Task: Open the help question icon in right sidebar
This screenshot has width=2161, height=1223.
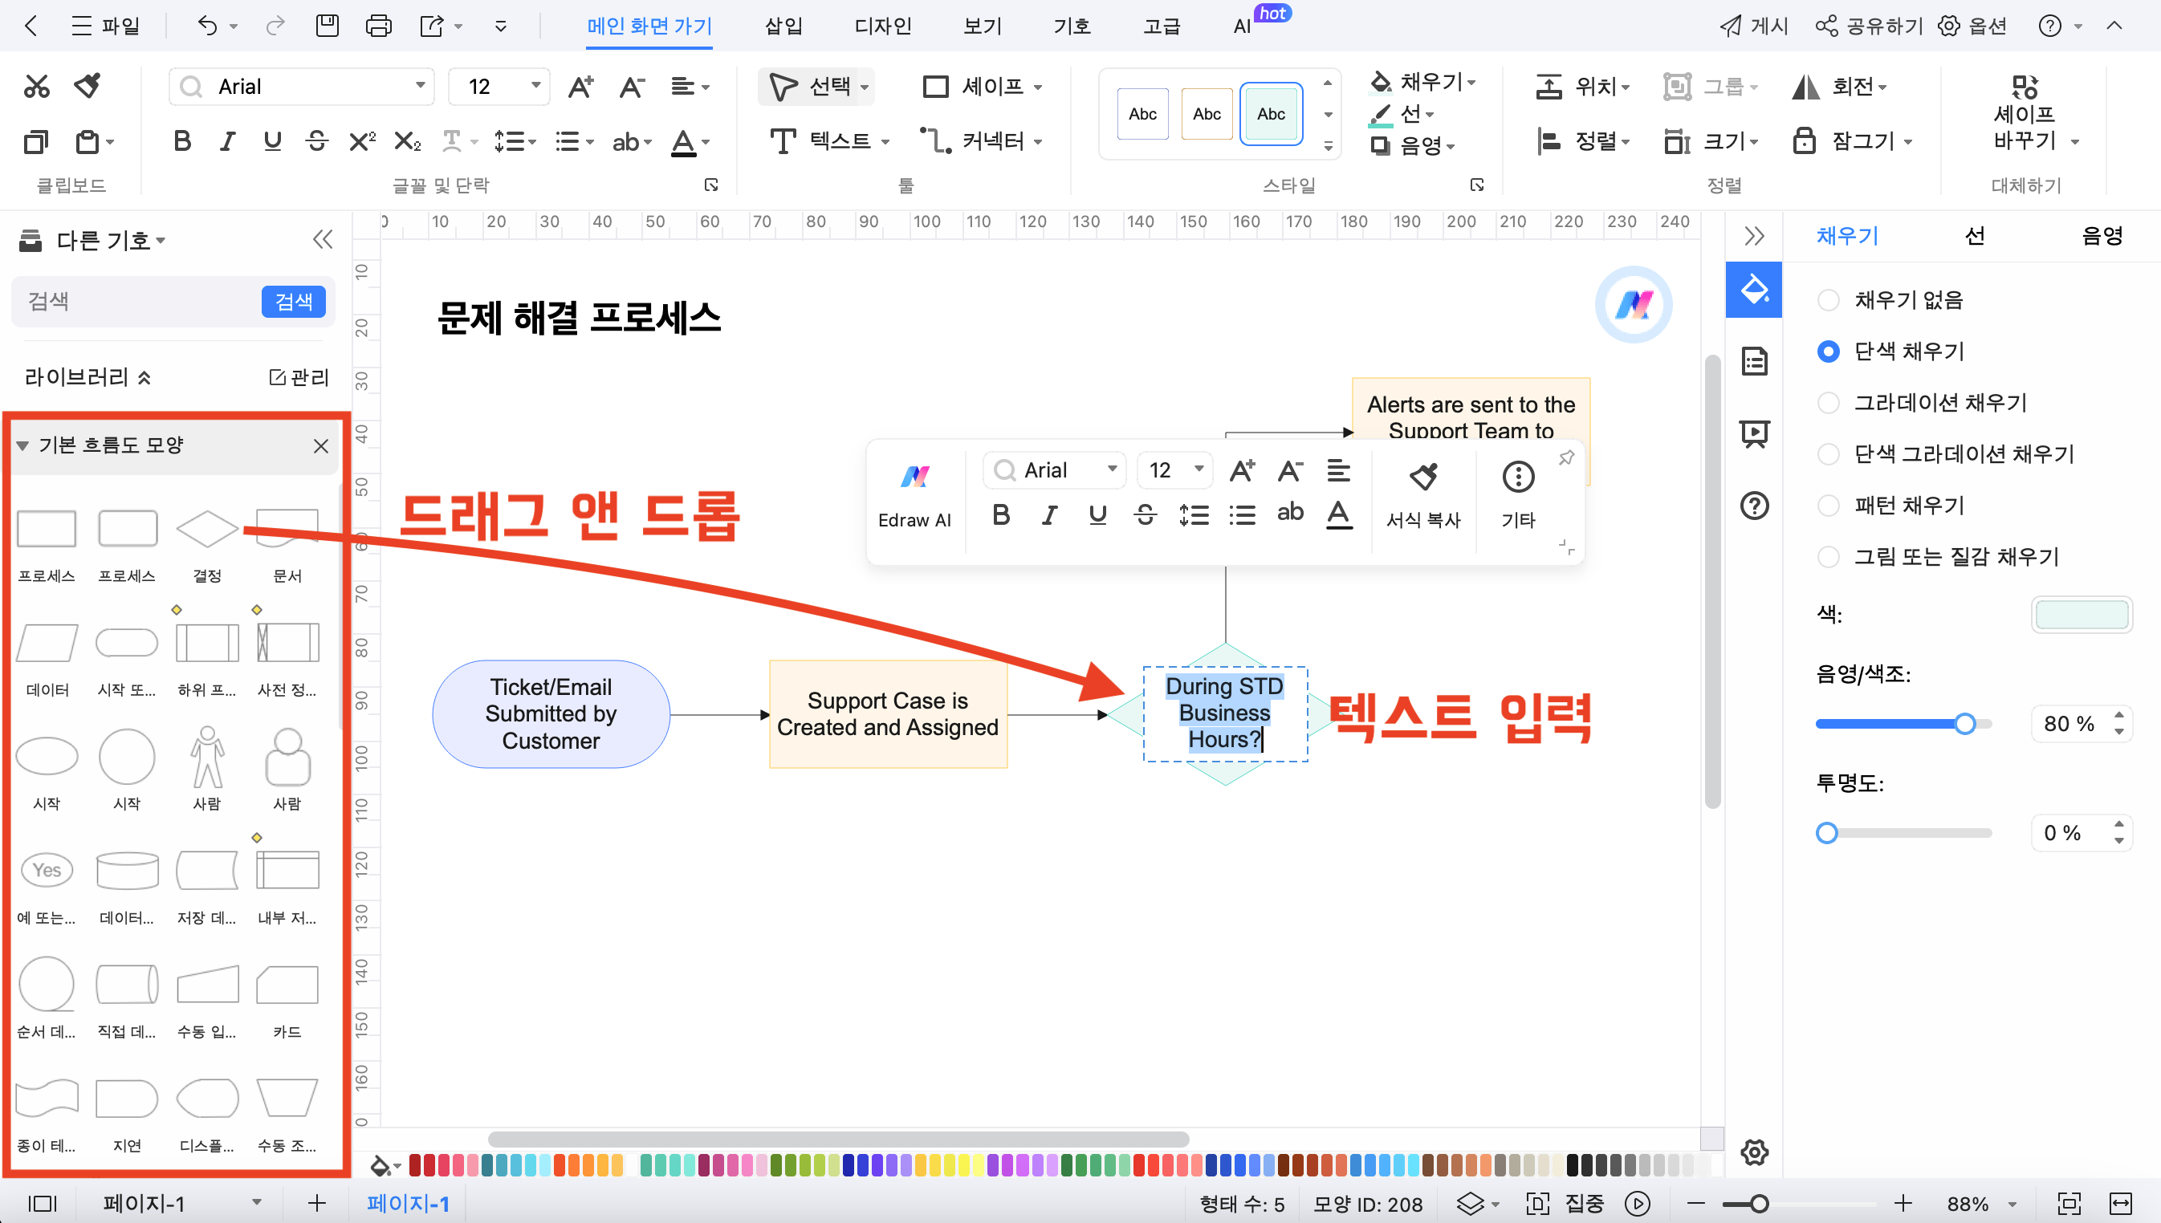Action: tap(1753, 506)
